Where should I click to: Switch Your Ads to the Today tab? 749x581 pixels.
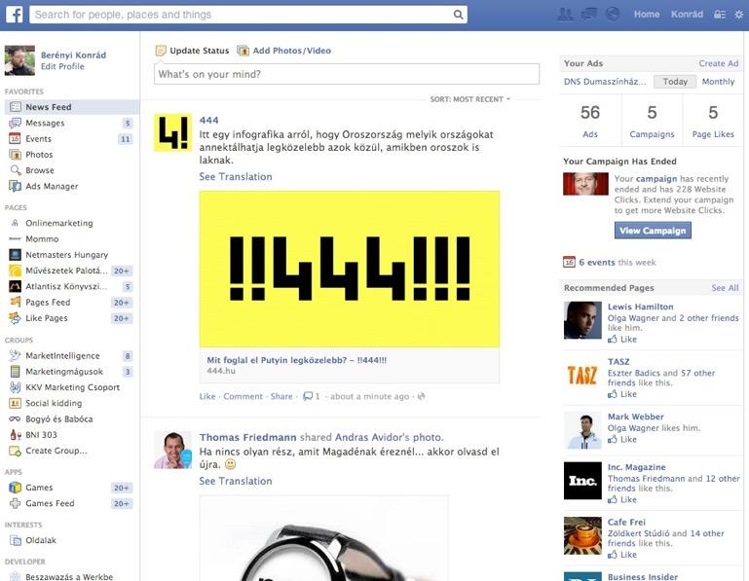pos(675,82)
